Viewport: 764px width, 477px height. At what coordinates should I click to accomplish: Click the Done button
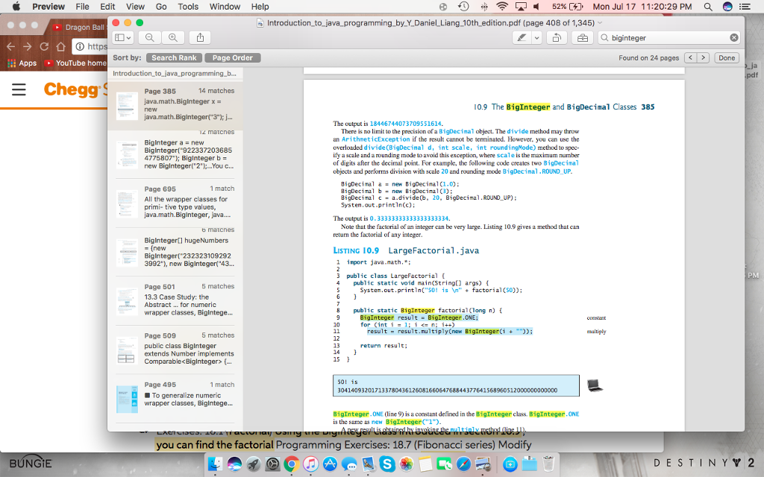tap(725, 57)
